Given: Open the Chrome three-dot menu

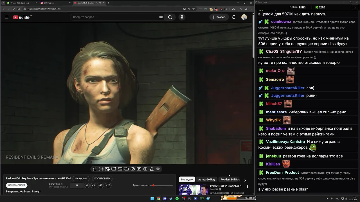Looking at the screenshot, I should tap(251, 9).
